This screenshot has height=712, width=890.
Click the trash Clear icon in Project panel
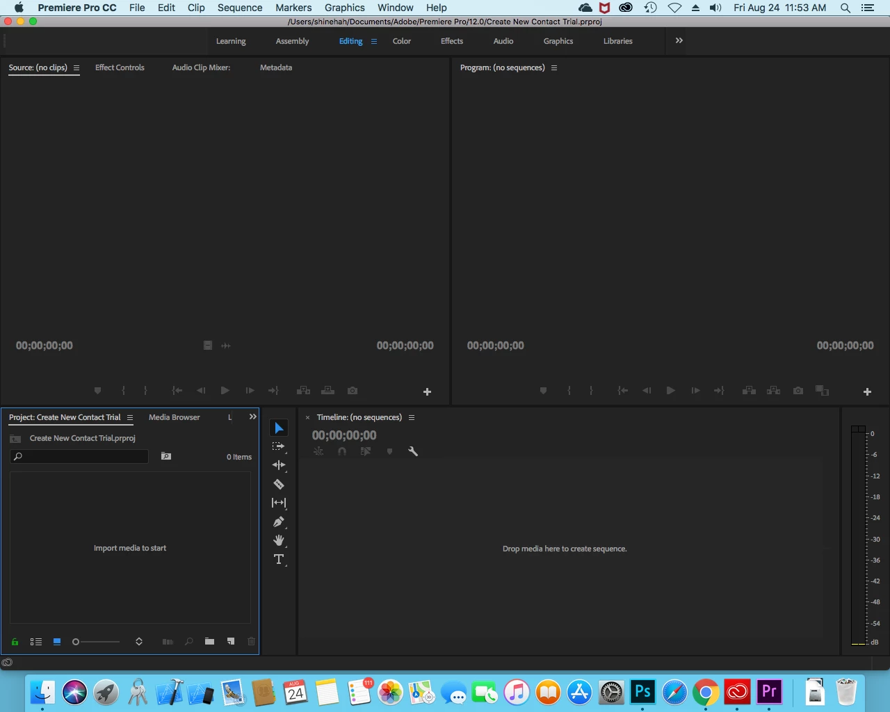coord(251,641)
